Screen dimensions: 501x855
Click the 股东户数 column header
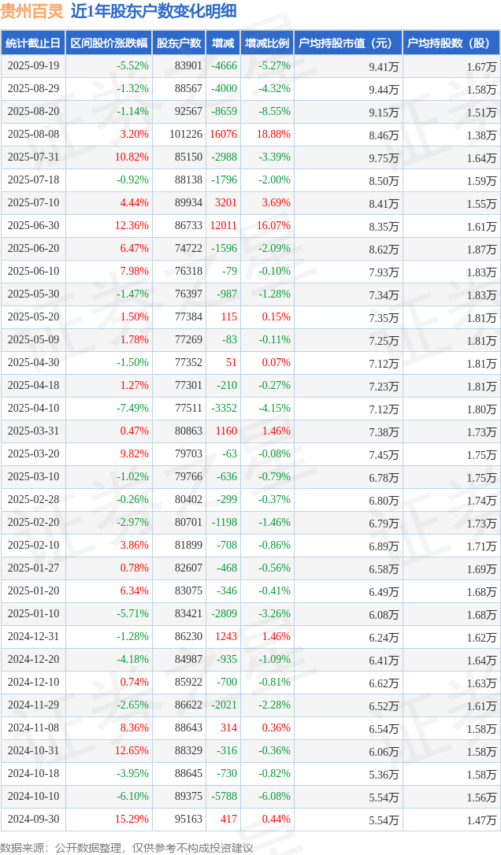tap(178, 43)
